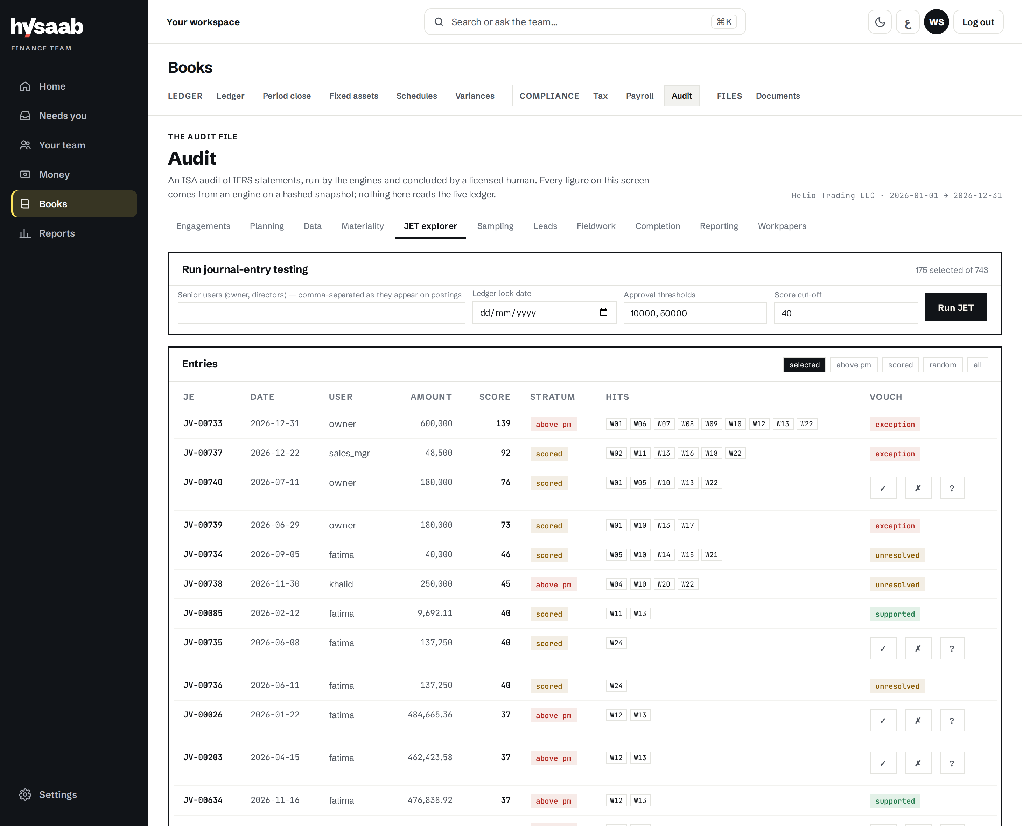Image resolution: width=1022 pixels, height=826 pixels.
Task: Open the Payroll compliance tab
Action: (x=639, y=96)
